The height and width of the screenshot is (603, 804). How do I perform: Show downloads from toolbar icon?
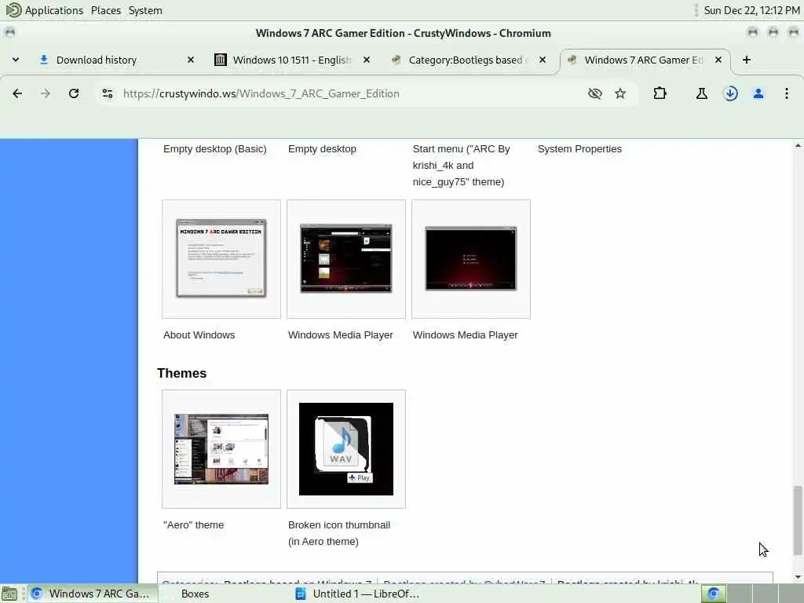731,93
